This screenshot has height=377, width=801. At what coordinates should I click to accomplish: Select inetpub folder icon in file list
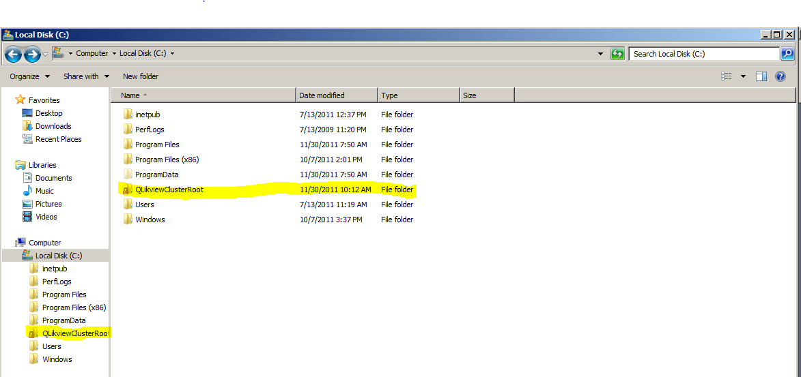point(128,115)
